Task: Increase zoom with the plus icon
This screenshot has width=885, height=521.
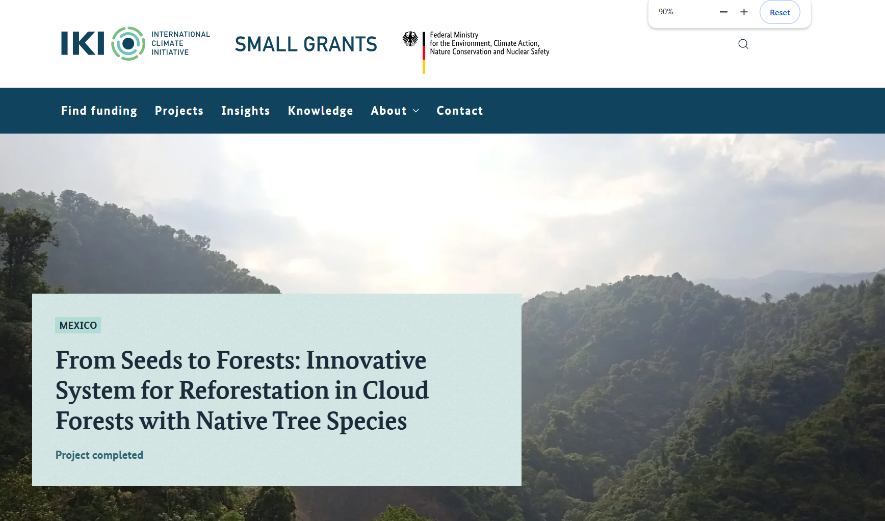Action: (x=744, y=12)
